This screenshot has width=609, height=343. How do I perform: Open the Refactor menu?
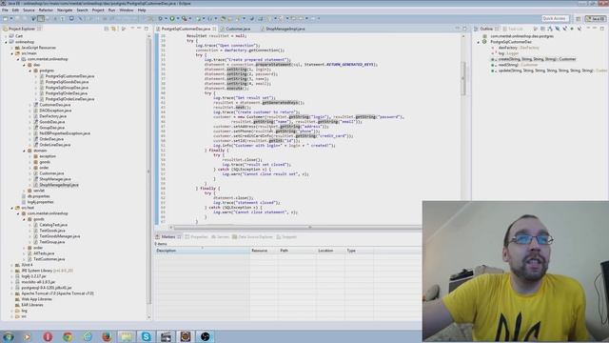[x=46, y=10]
